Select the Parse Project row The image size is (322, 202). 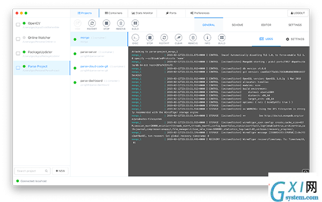(42, 68)
